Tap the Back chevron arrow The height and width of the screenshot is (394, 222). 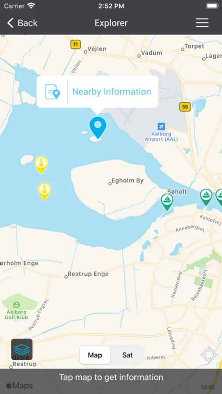pos(11,23)
